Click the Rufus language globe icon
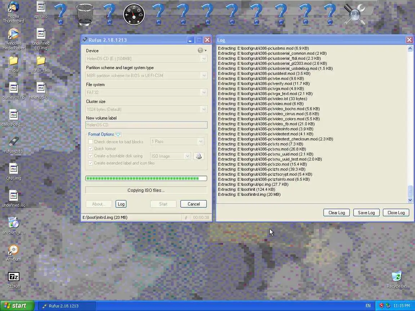Image resolution: width=415 pixels, height=311 pixels. (200, 50)
